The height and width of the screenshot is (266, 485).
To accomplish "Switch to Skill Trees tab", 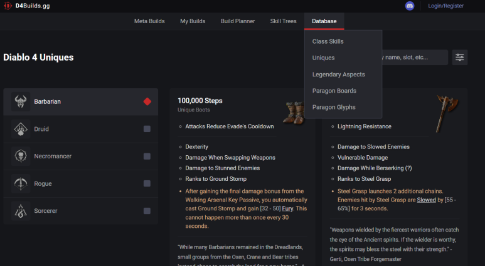I will [x=284, y=21].
